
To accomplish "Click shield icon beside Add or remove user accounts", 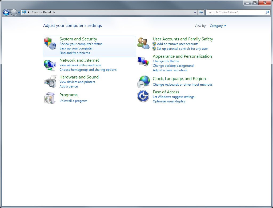I will click(154, 44).
